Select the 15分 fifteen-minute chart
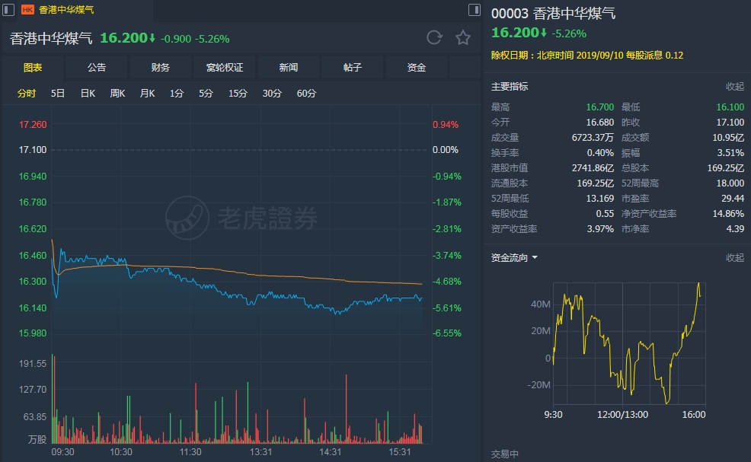This screenshot has height=462, width=751. pyautogui.click(x=238, y=94)
